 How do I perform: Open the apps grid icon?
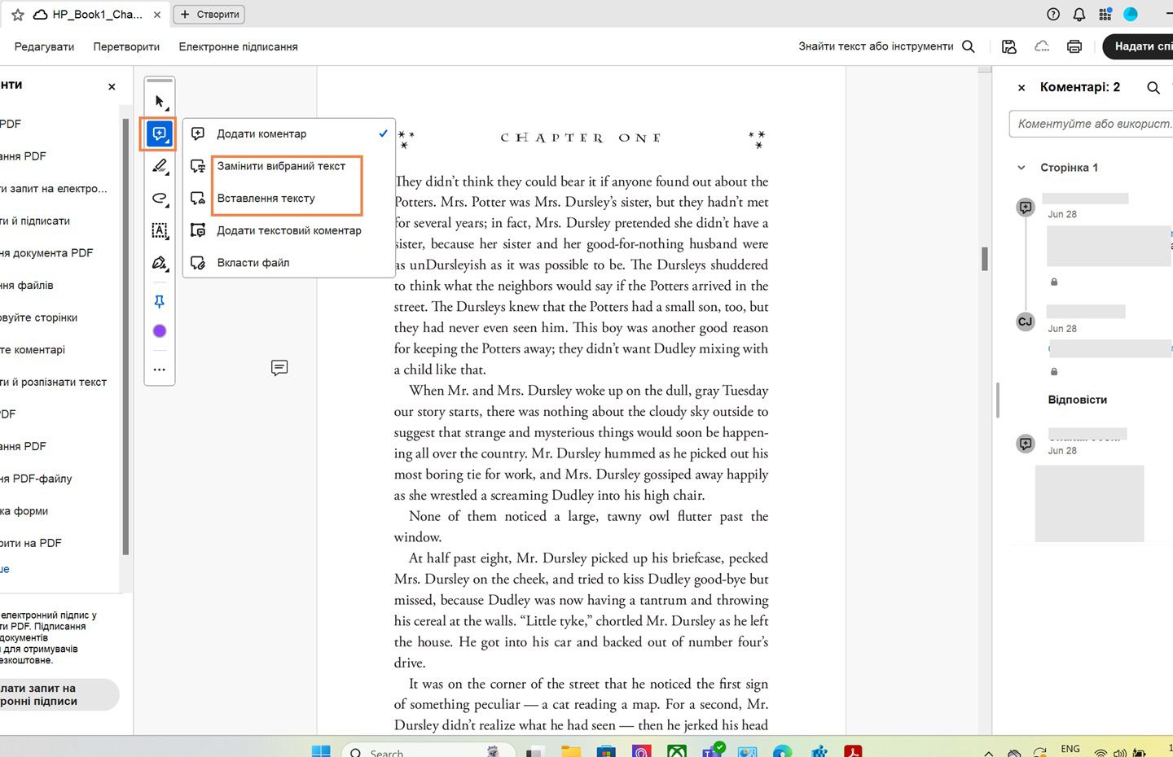point(1105,14)
